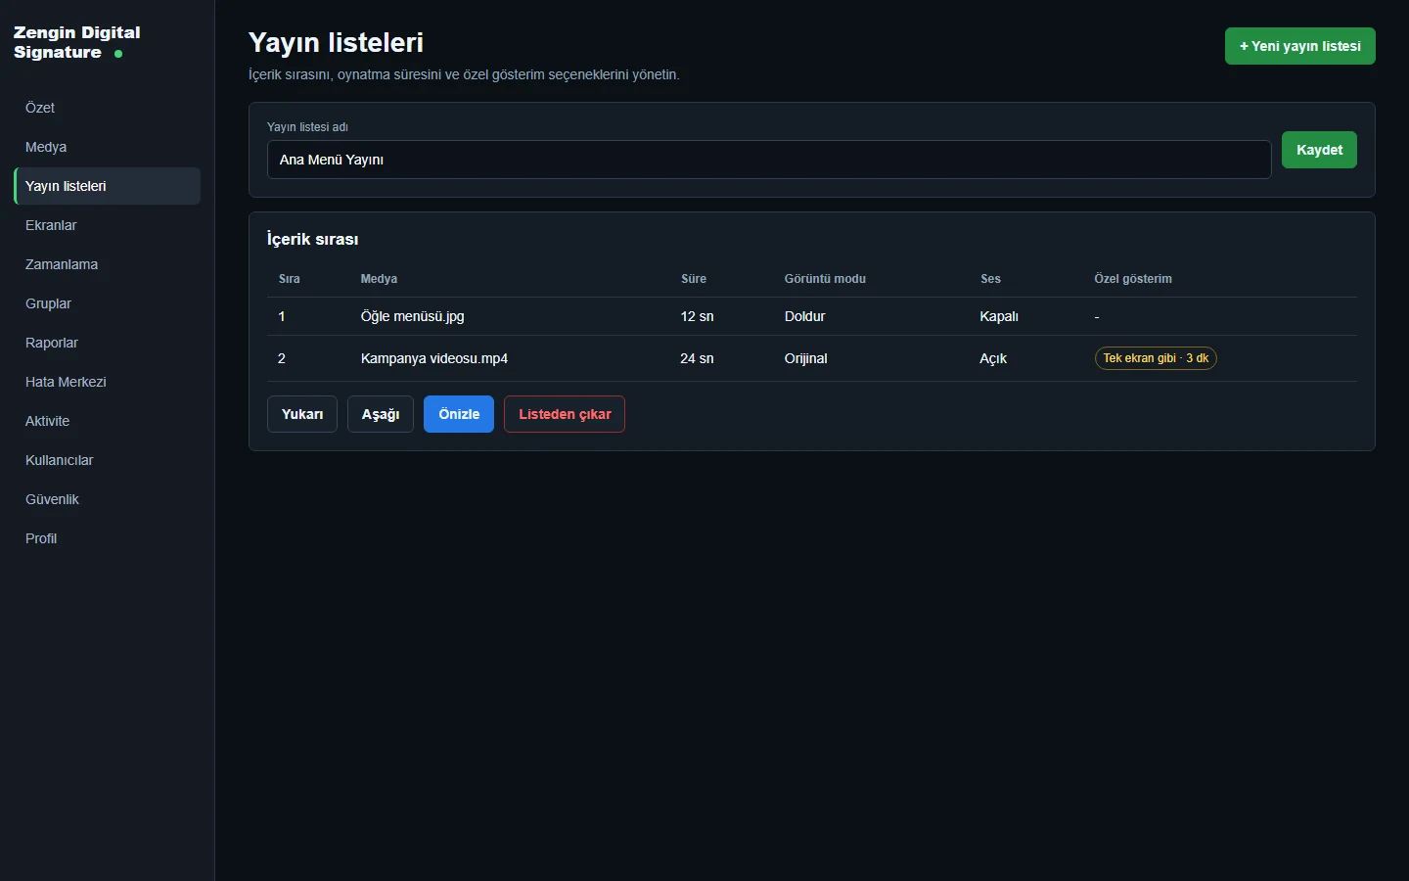The width and height of the screenshot is (1409, 881).
Task: Click the Doldur display mode cell
Action: pyautogui.click(x=804, y=316)
